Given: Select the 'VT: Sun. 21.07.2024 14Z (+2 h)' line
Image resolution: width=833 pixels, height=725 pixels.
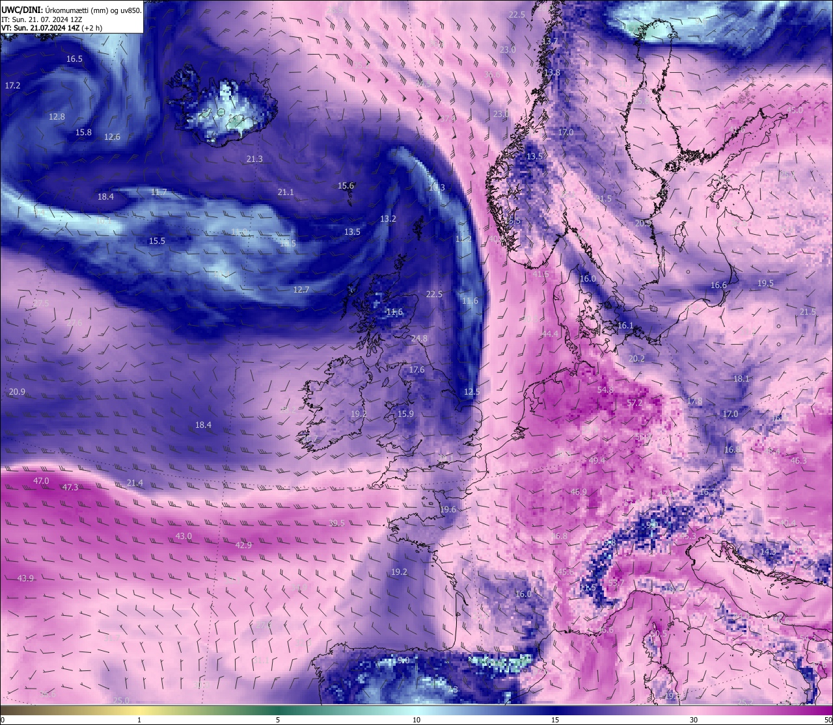Looking at the screenshot, I should [51, 28].
